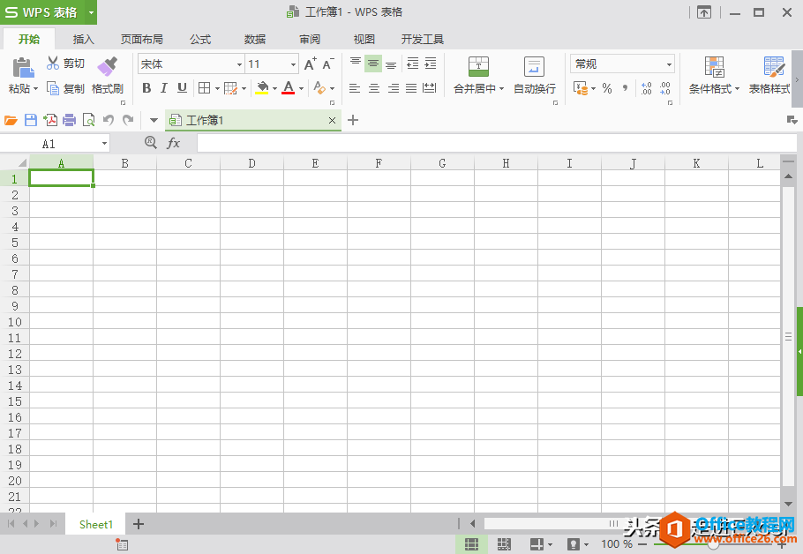The height and width of the screenshot is (554, 803).
Task: Open Conditional Formatting icon
Action: click(715, 67)
